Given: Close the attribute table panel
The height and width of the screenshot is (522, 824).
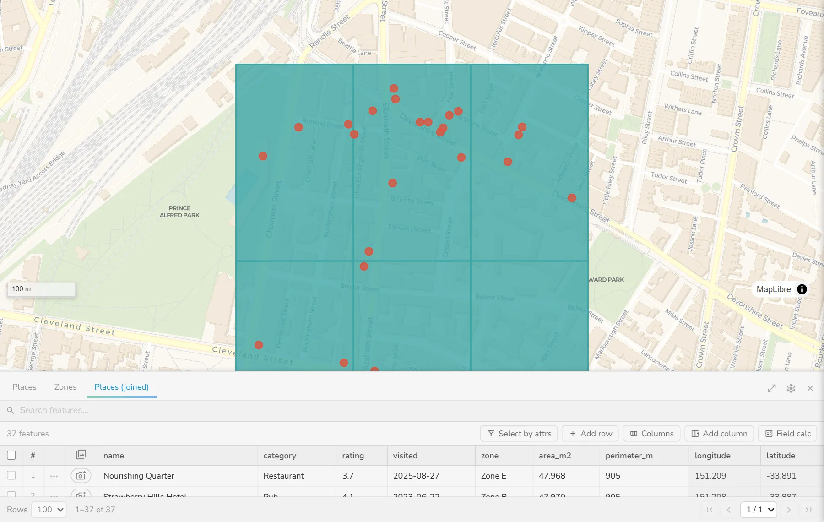Looking at the screenshot, I should coord(810,388).
